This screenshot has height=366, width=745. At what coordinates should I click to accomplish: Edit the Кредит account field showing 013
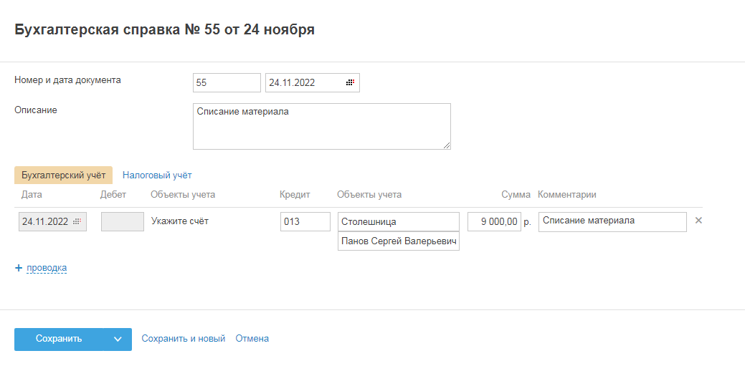point(305,222)
